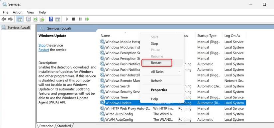This screenshot has height=128, width=274.
Task: Sort by the Startup Type column header
Action: [x=207, y=36]
